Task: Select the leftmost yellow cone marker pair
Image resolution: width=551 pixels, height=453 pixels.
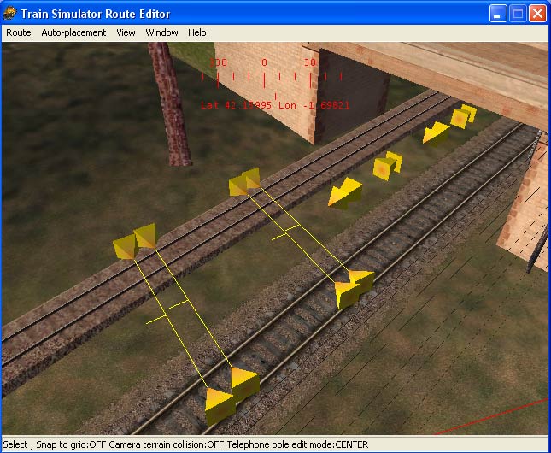Action: click(135, 242)
